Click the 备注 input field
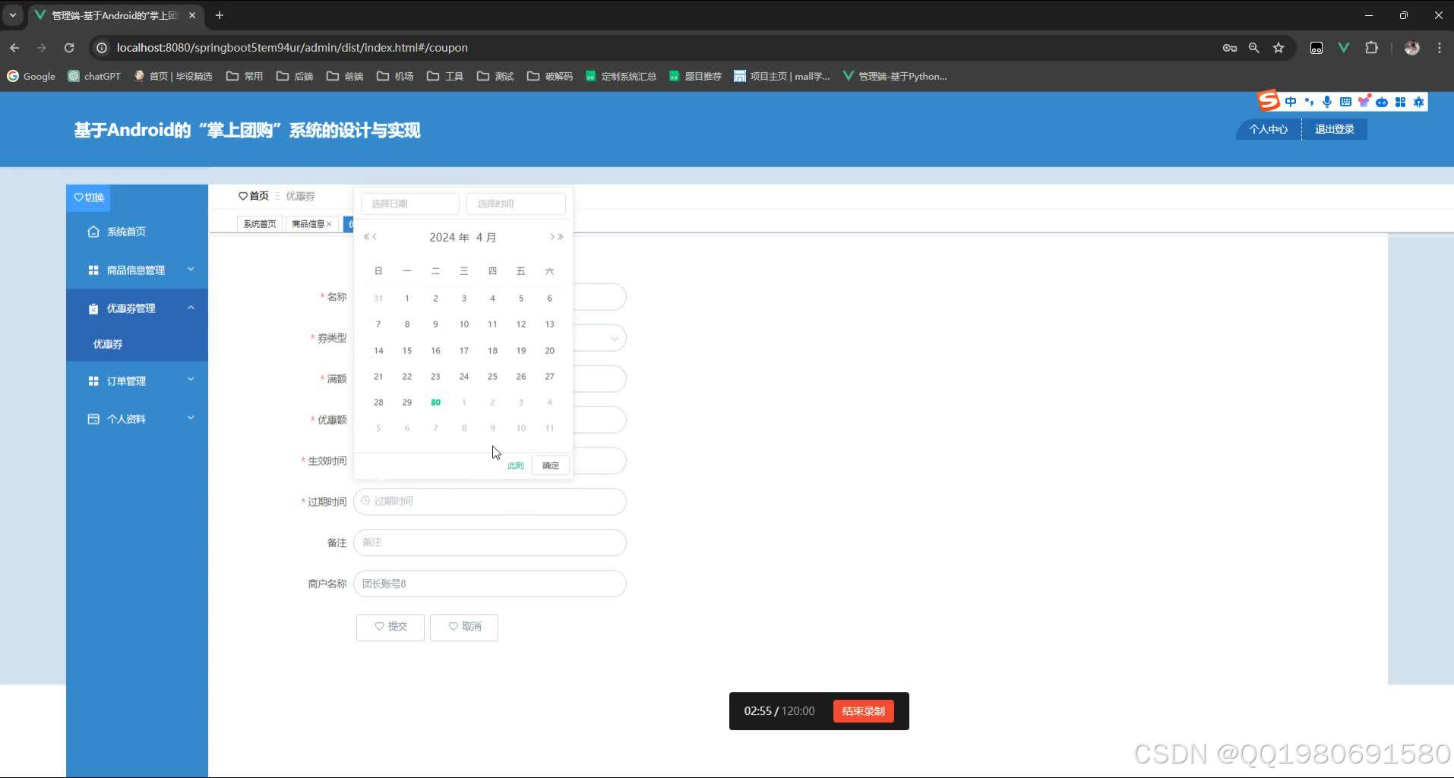Viewport: 1454px width, 778px height. [x=490, y=542]
